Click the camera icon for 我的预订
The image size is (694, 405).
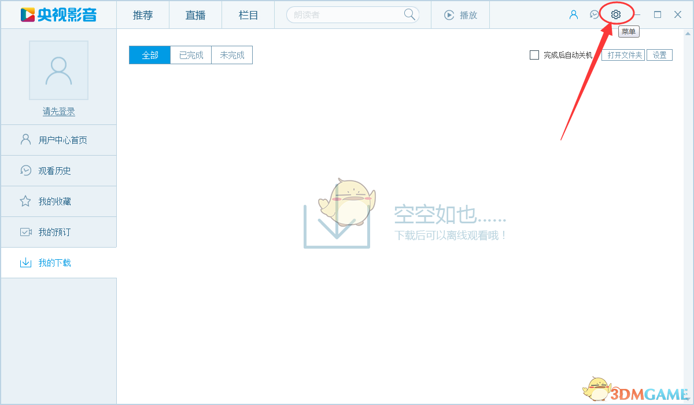[x=25, y=232]
